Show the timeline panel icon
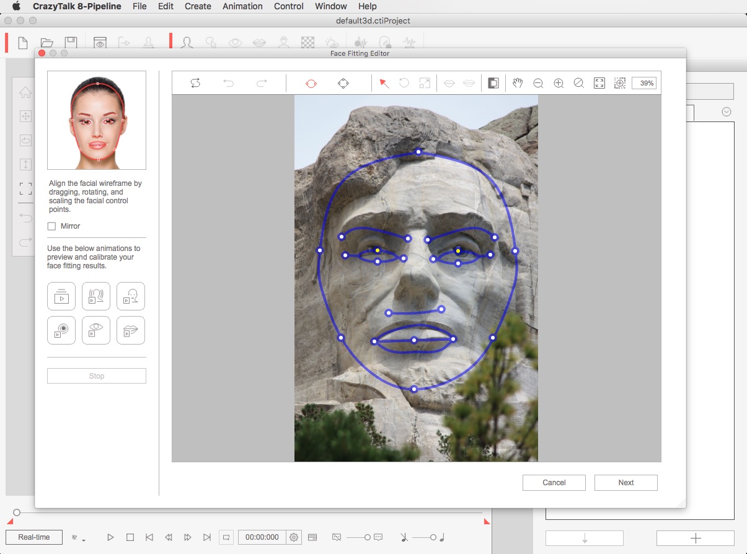The width and height of the screenshot is (747, 554). (312, 537)
